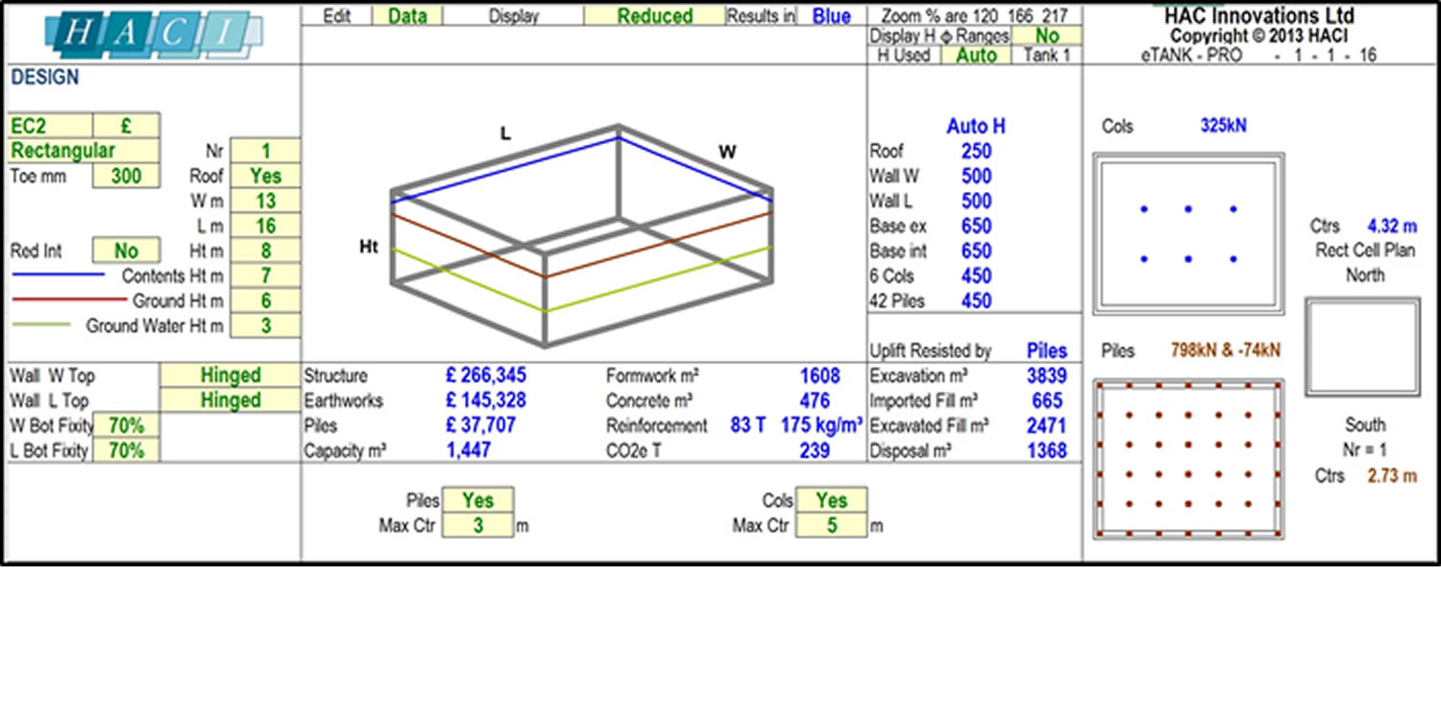1441x720 pixels.
Task: Switch to Data edit mode
Action: tap(407, 16)
